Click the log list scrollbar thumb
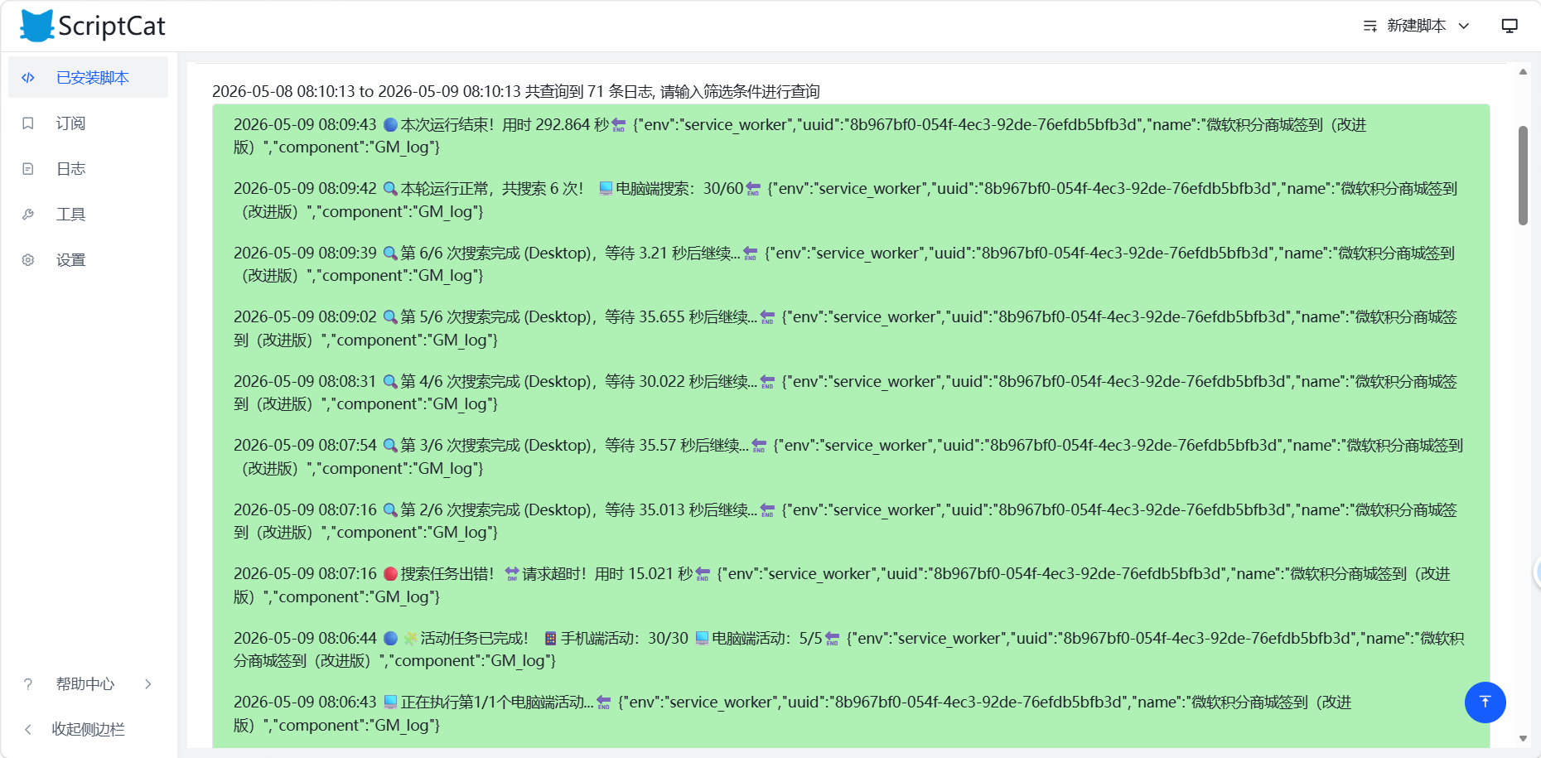The height and width of the screenshot is (758, 1541). coord(1523,175)
